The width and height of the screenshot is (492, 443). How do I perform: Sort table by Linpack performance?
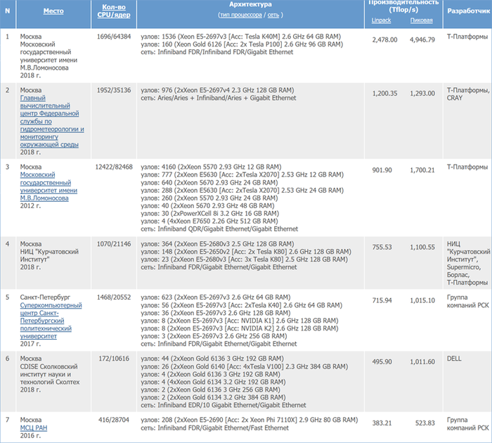pos(382,20)
